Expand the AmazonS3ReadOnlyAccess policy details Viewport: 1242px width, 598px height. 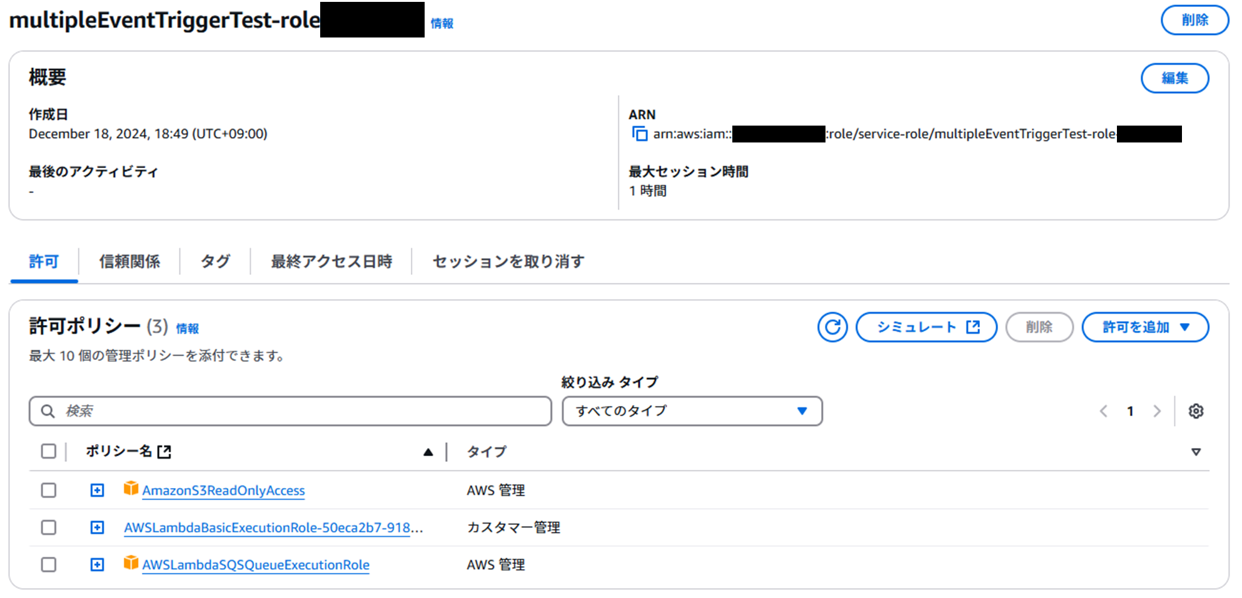pos(97,491)
